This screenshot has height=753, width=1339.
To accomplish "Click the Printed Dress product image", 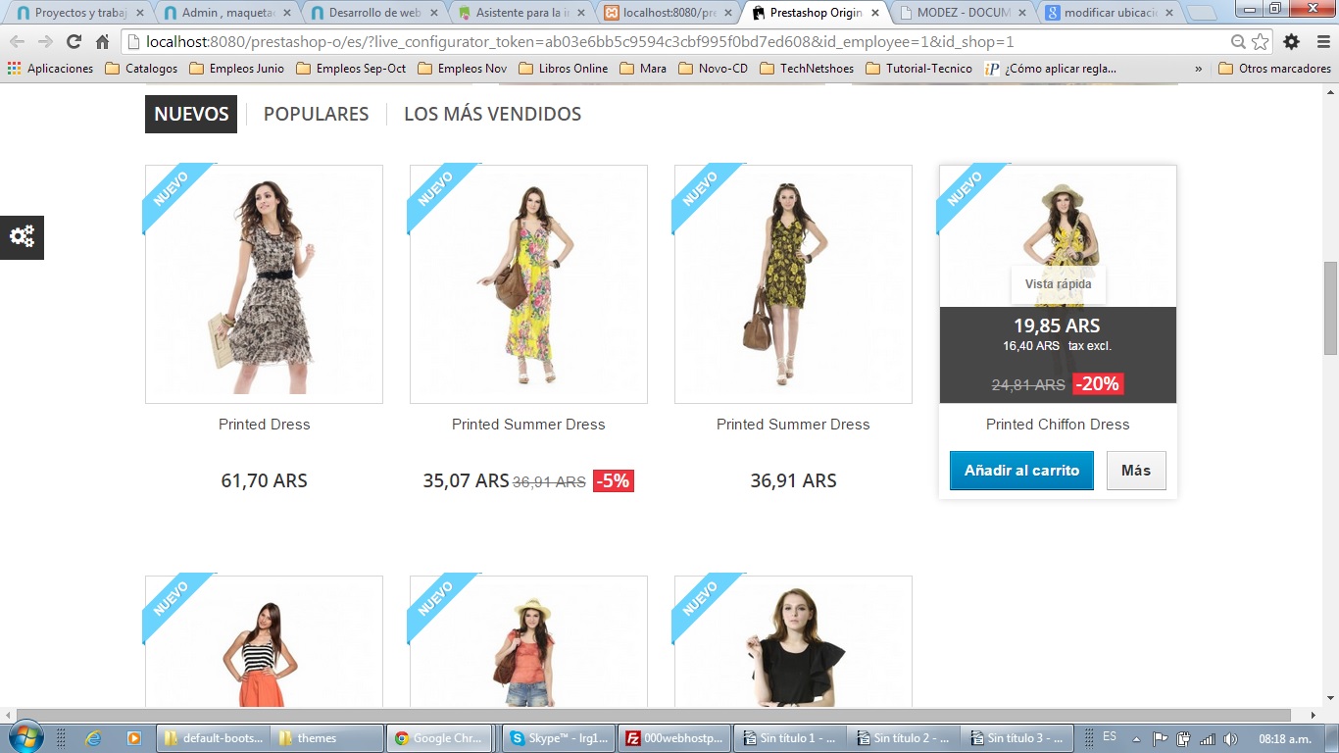I will pyautogui.click(x=264, y=284).
